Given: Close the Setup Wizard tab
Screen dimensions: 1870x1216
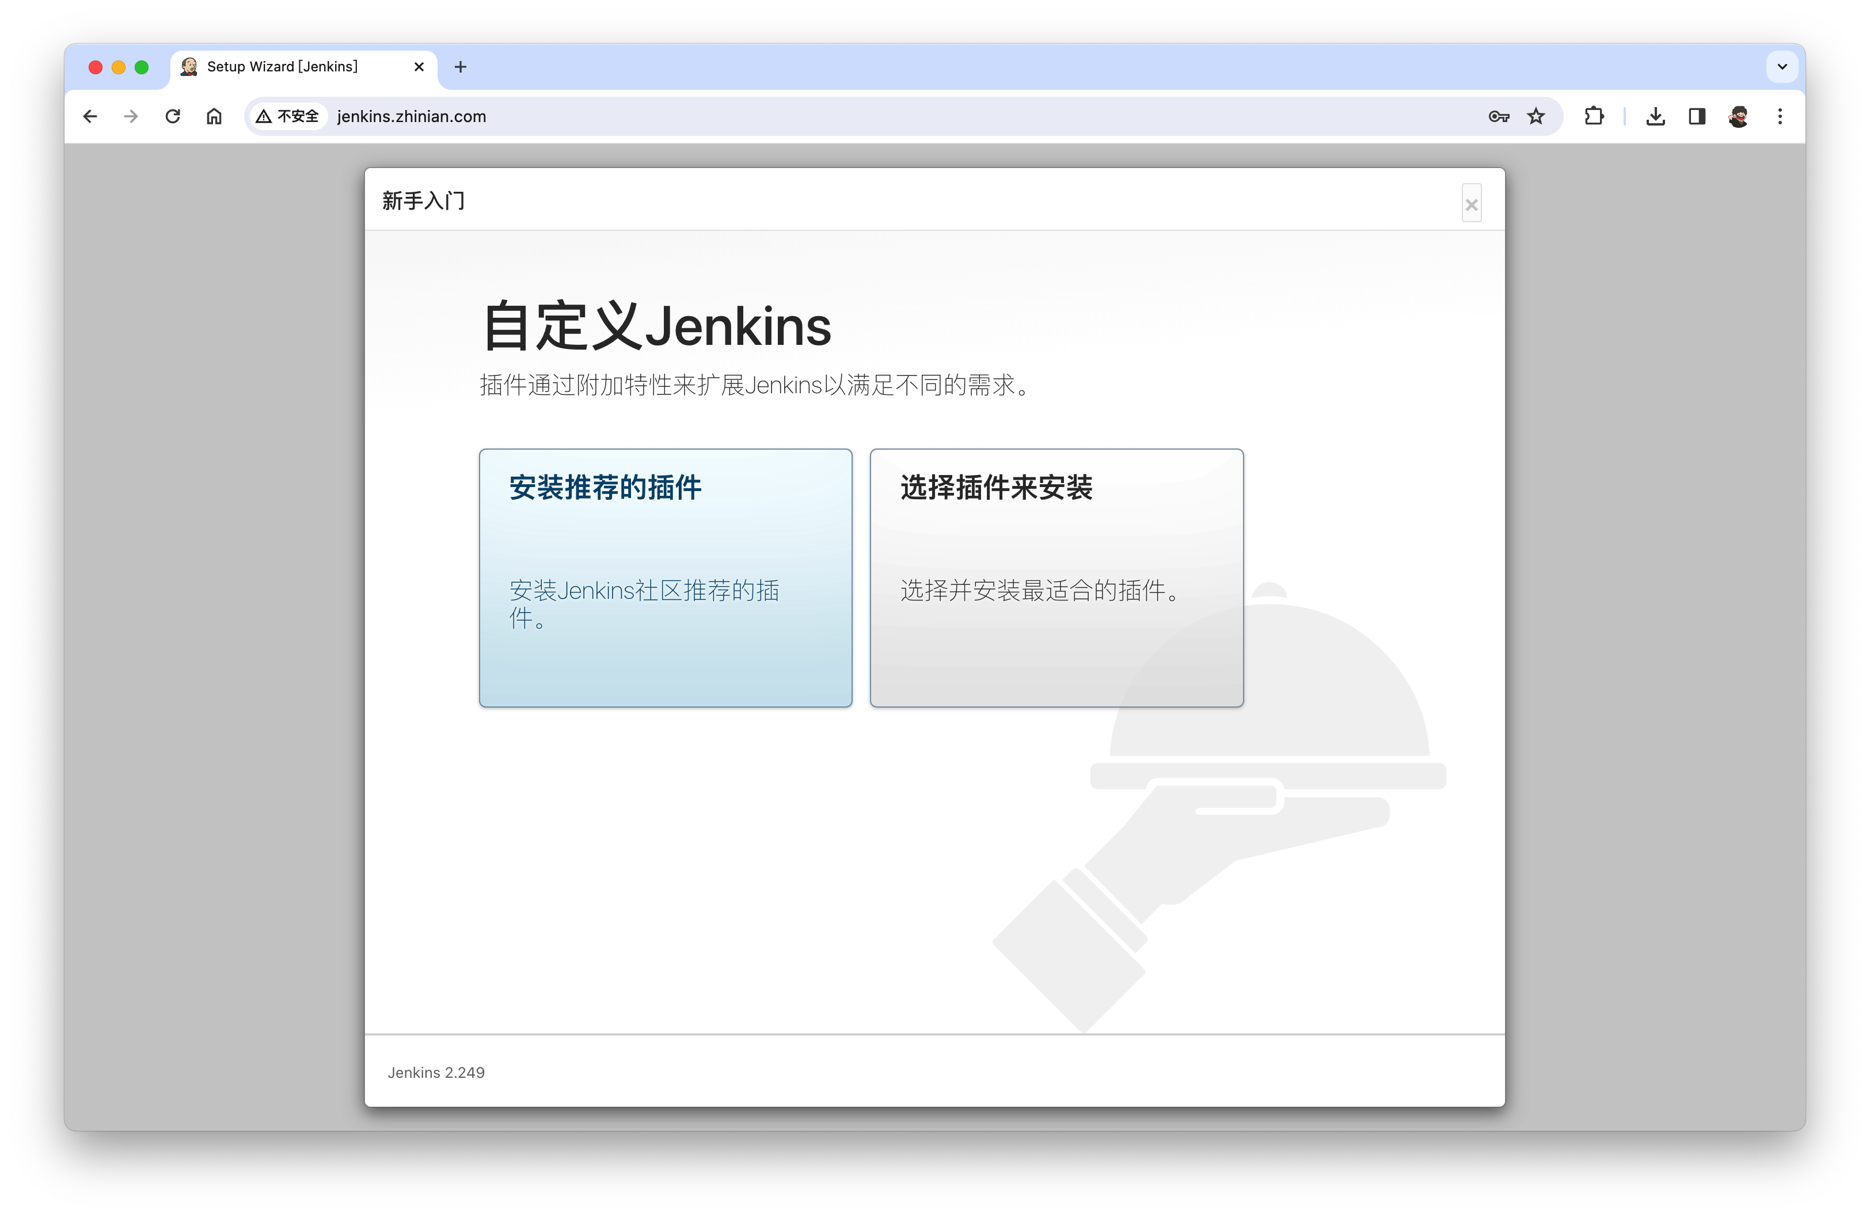Looking at the screenshot, I should [x=419, y=67].
